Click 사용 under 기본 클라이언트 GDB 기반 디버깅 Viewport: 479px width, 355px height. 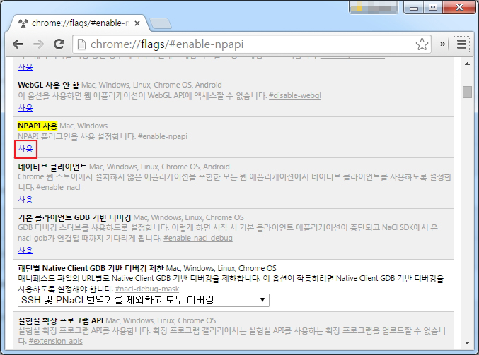(25, 250)
